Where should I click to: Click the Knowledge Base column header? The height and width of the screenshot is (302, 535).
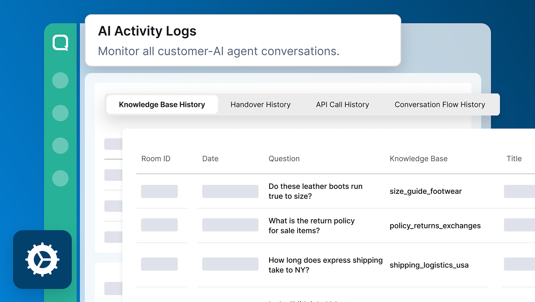(418, 159)
